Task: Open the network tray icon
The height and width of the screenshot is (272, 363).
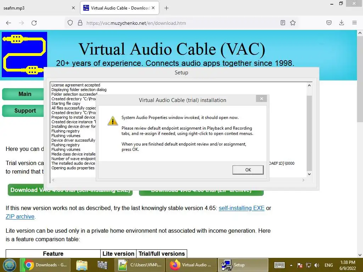Action: pyautogui.click(x=308, y=265)
